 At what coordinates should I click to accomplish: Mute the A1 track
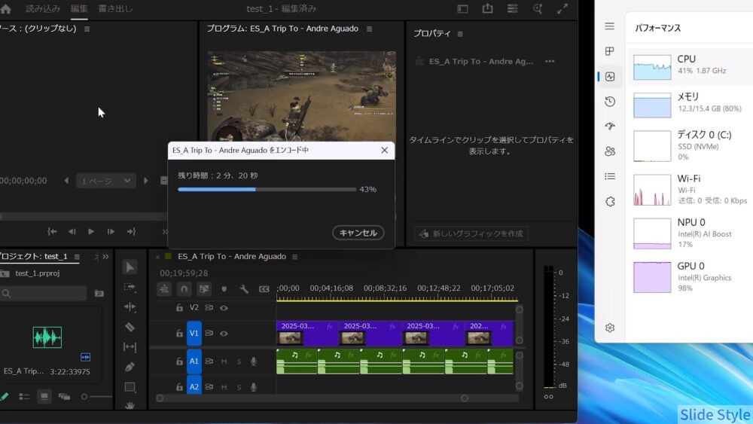click(x=224, y=361)
